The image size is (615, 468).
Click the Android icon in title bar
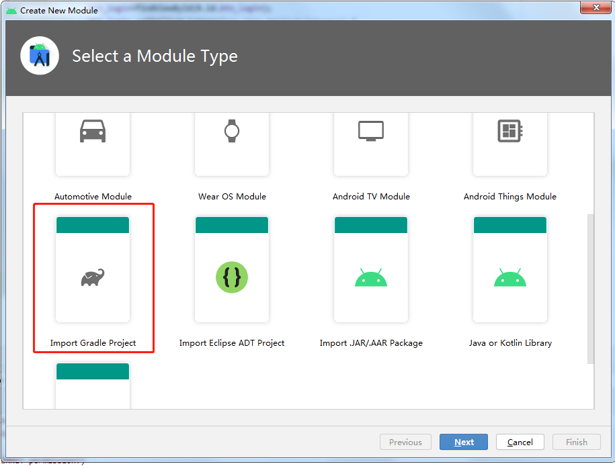tap(11, 11)
